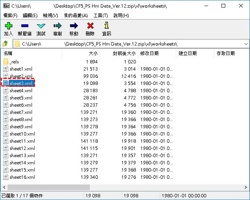Viewport: 250px width, 200px height.
Task: Click the scrollbar right arrow
Action: (246, 187)
